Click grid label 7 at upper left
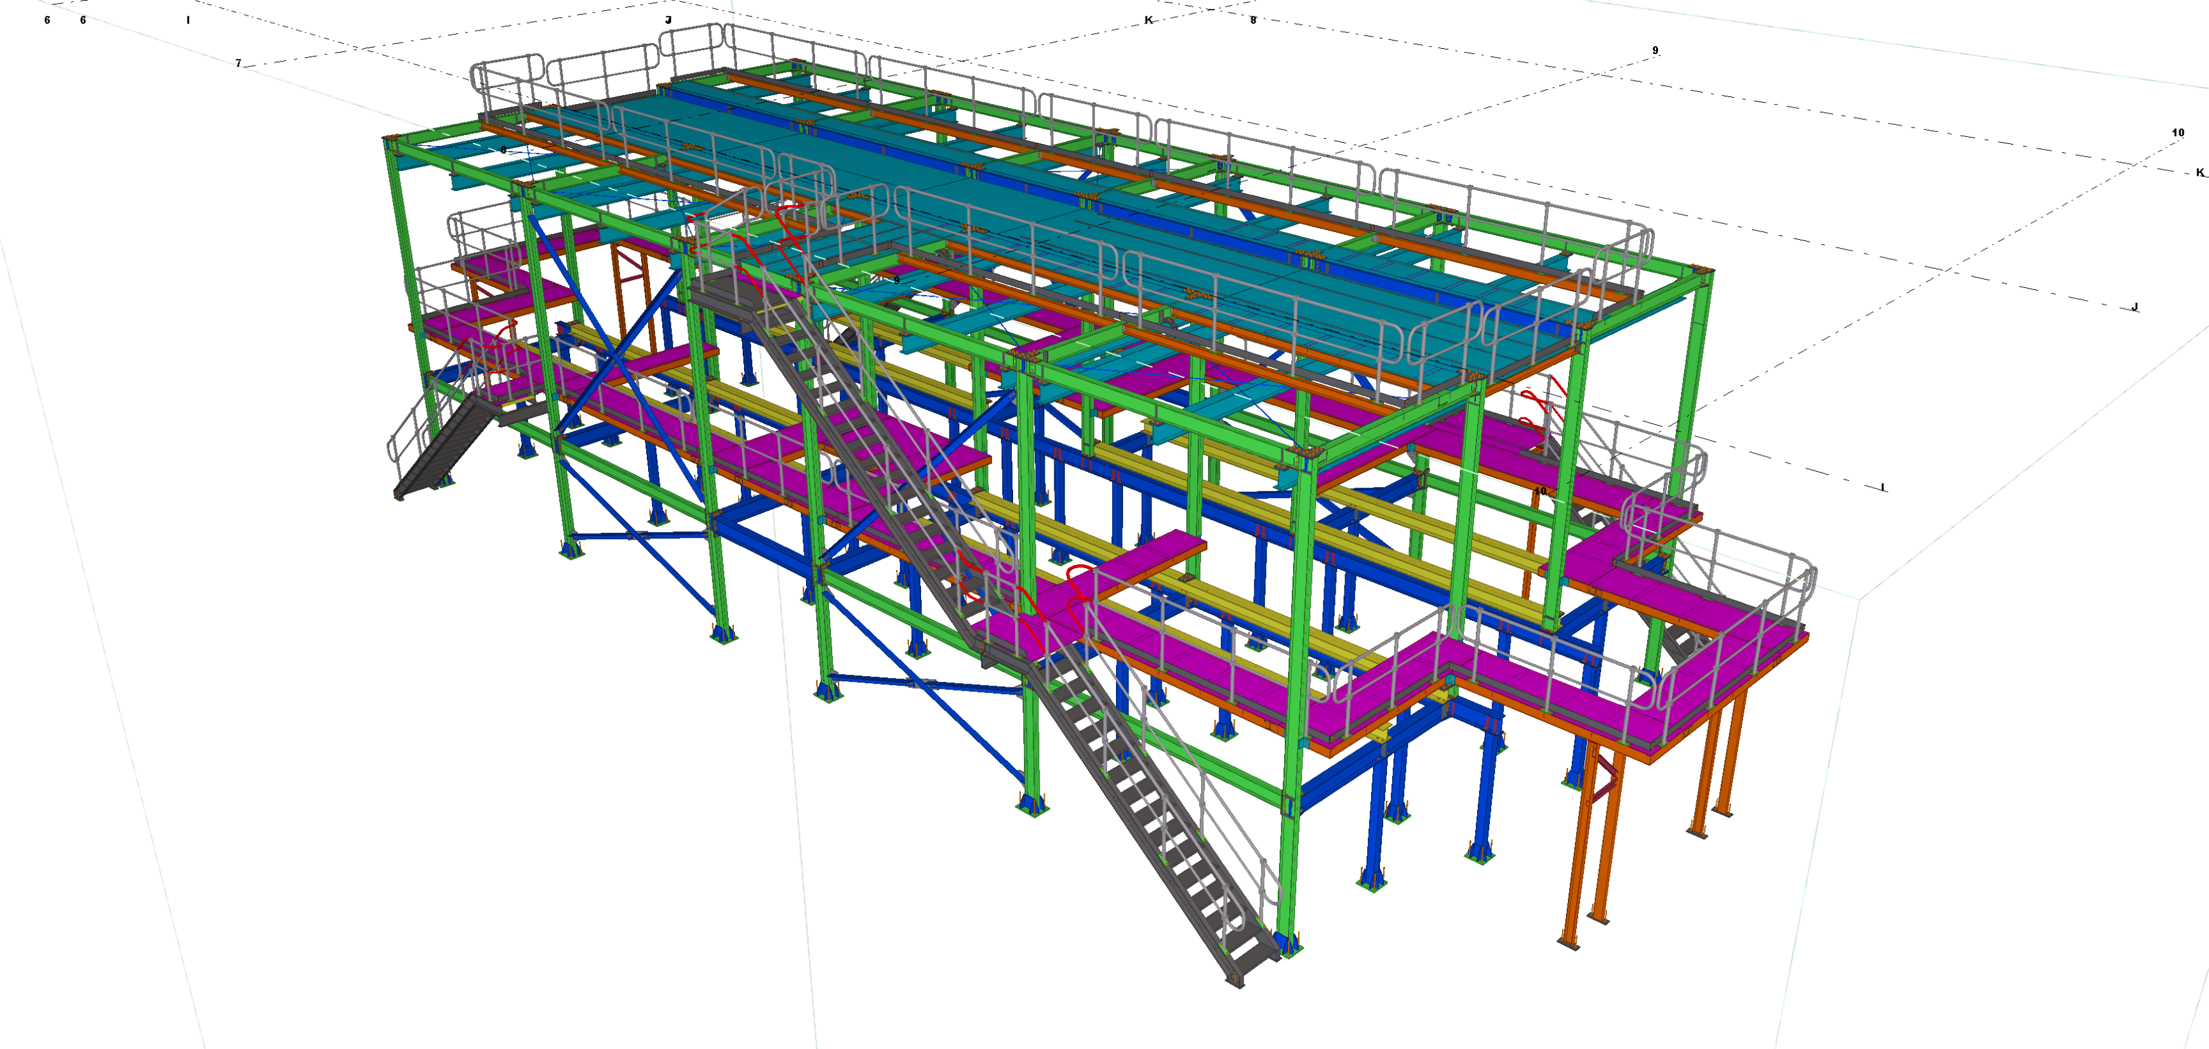Viewport: 2209px width, 1049px height. point(239,63)
